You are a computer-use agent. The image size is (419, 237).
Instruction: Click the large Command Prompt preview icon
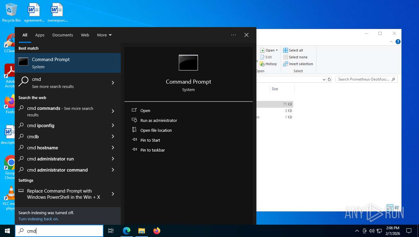188,63
